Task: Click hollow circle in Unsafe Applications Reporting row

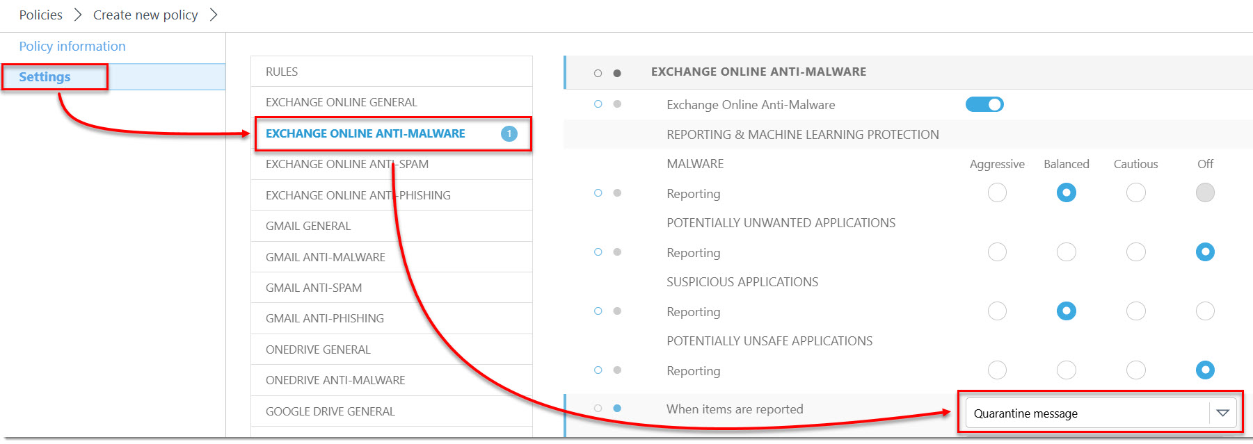Action: click(x=598, y=370)
